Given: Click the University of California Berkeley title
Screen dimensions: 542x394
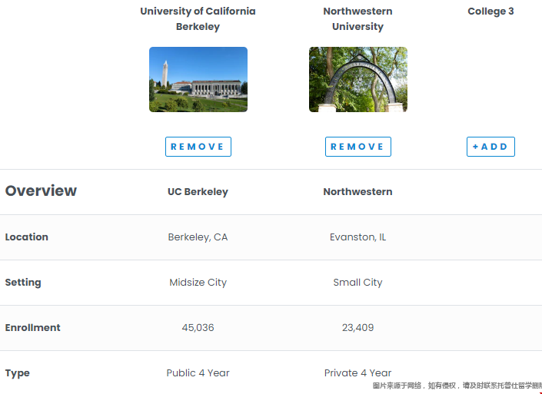Looking at the screenshot, I should [x=198, y=18].
